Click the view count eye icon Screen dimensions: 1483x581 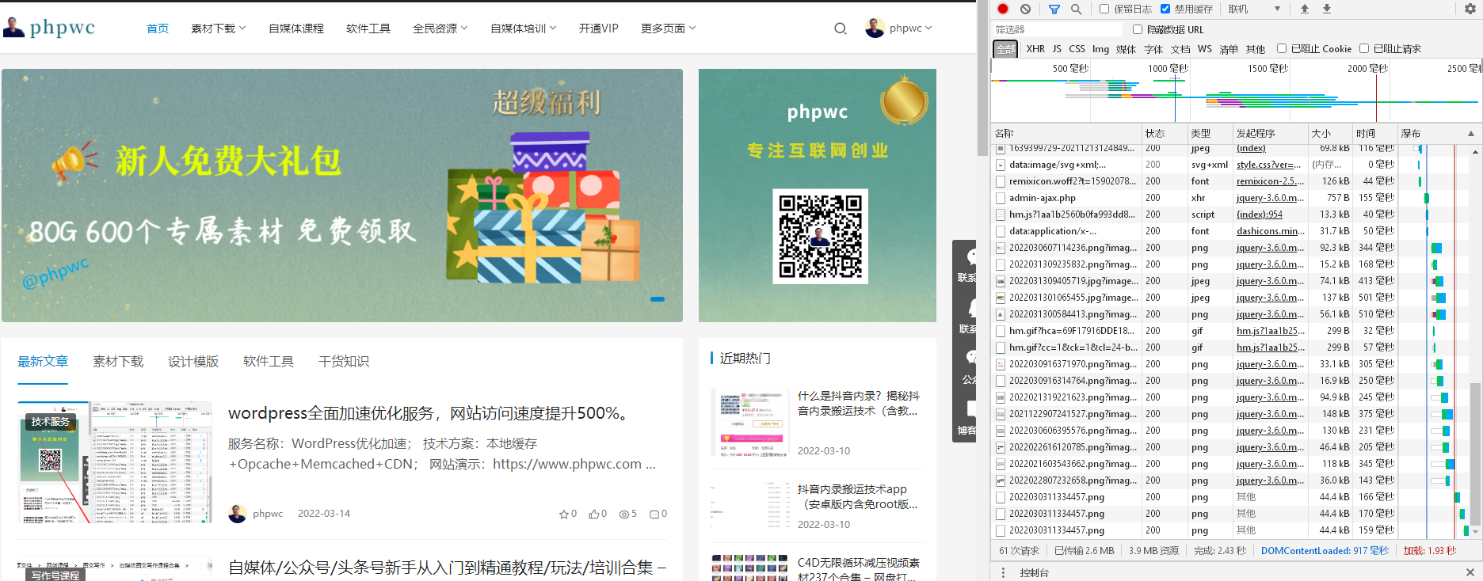pyautogui.click(x=623, y=515)
